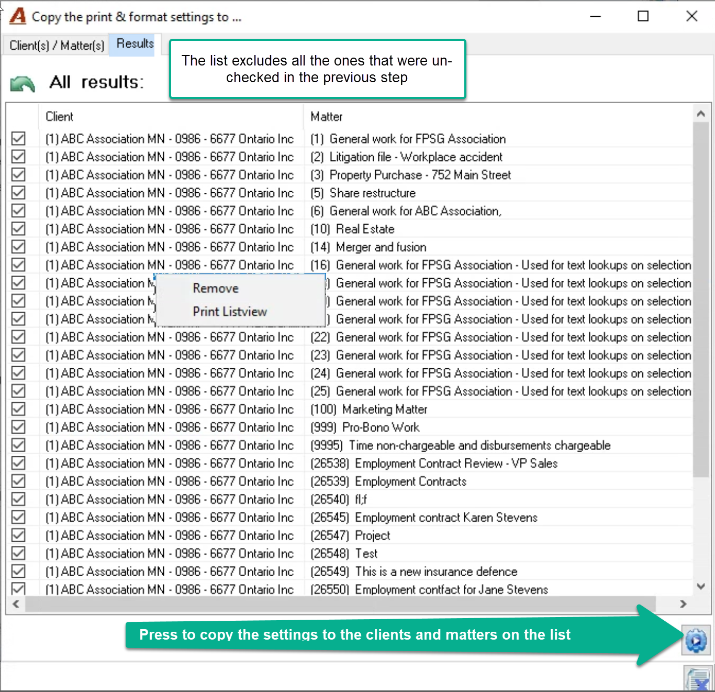
Task: Uncheck the Pro-Bono Work row
Action: coord(18,427)
